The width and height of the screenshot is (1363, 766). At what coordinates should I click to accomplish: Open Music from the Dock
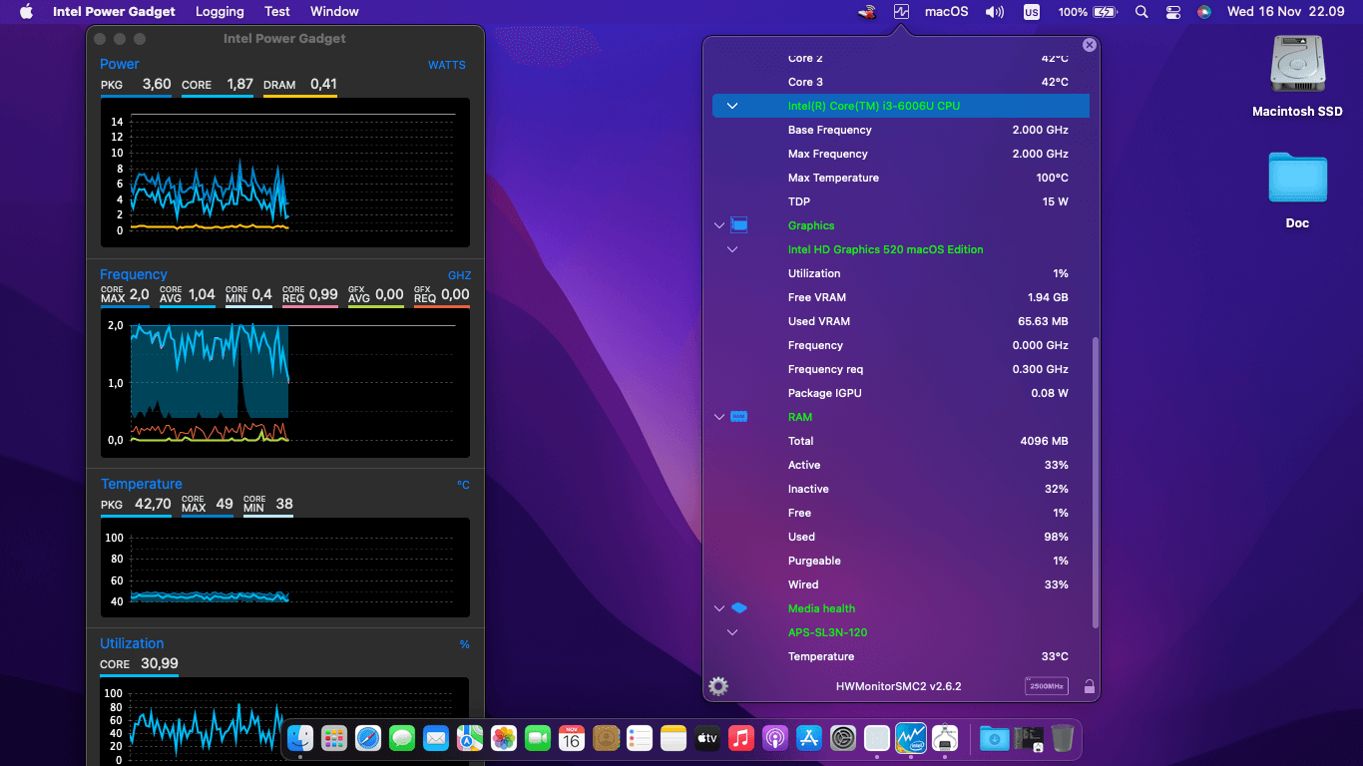(x=741, y=738)
